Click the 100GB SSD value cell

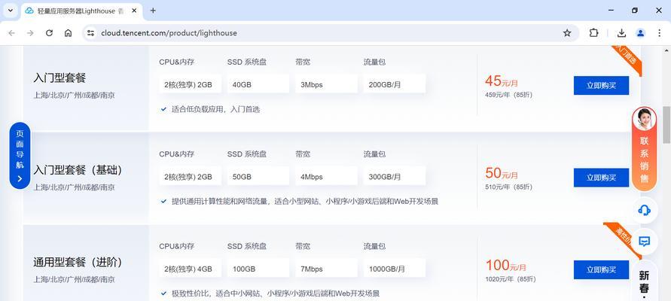click(x=258, y=269)
